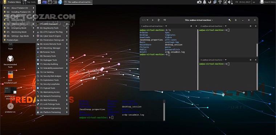Open the Maintaining Access submenu

tap(52, 92)
